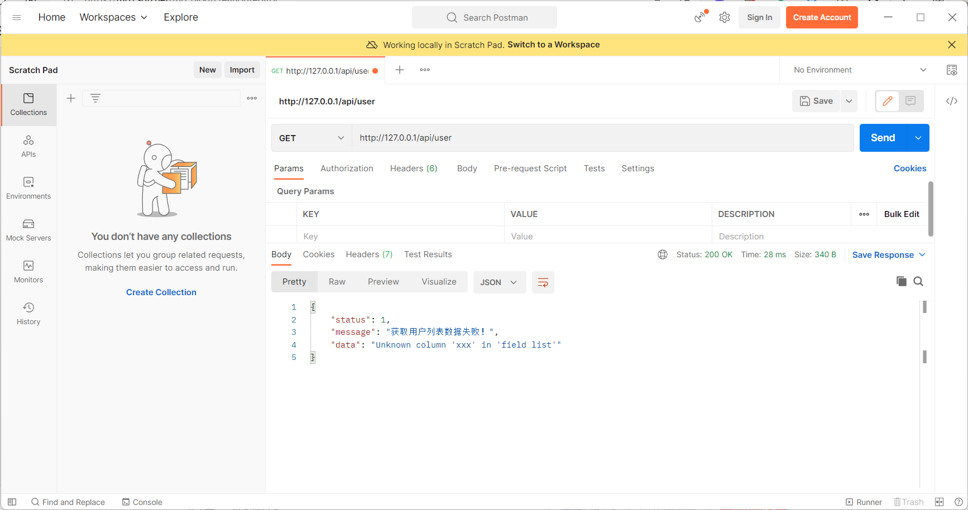Open the Headers response tab
Viewport: 968px width, 510px height.
click(x=368, y=254)
